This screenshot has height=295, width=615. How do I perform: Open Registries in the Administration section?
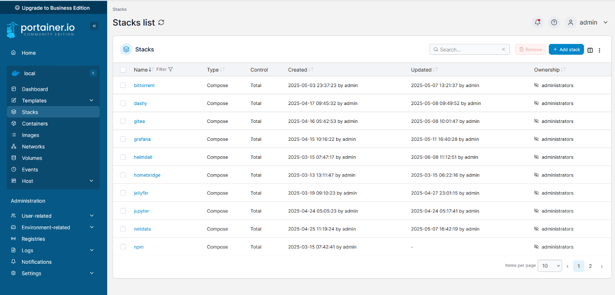[x=33, y=239]
